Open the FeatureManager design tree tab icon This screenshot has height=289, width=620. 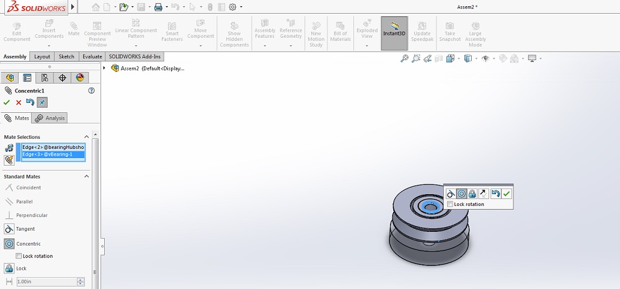coord(10,78)
